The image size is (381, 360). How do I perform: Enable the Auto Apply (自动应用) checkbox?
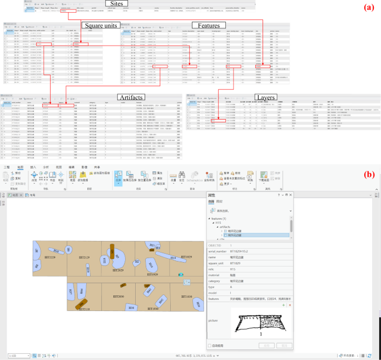coord(209,346)
